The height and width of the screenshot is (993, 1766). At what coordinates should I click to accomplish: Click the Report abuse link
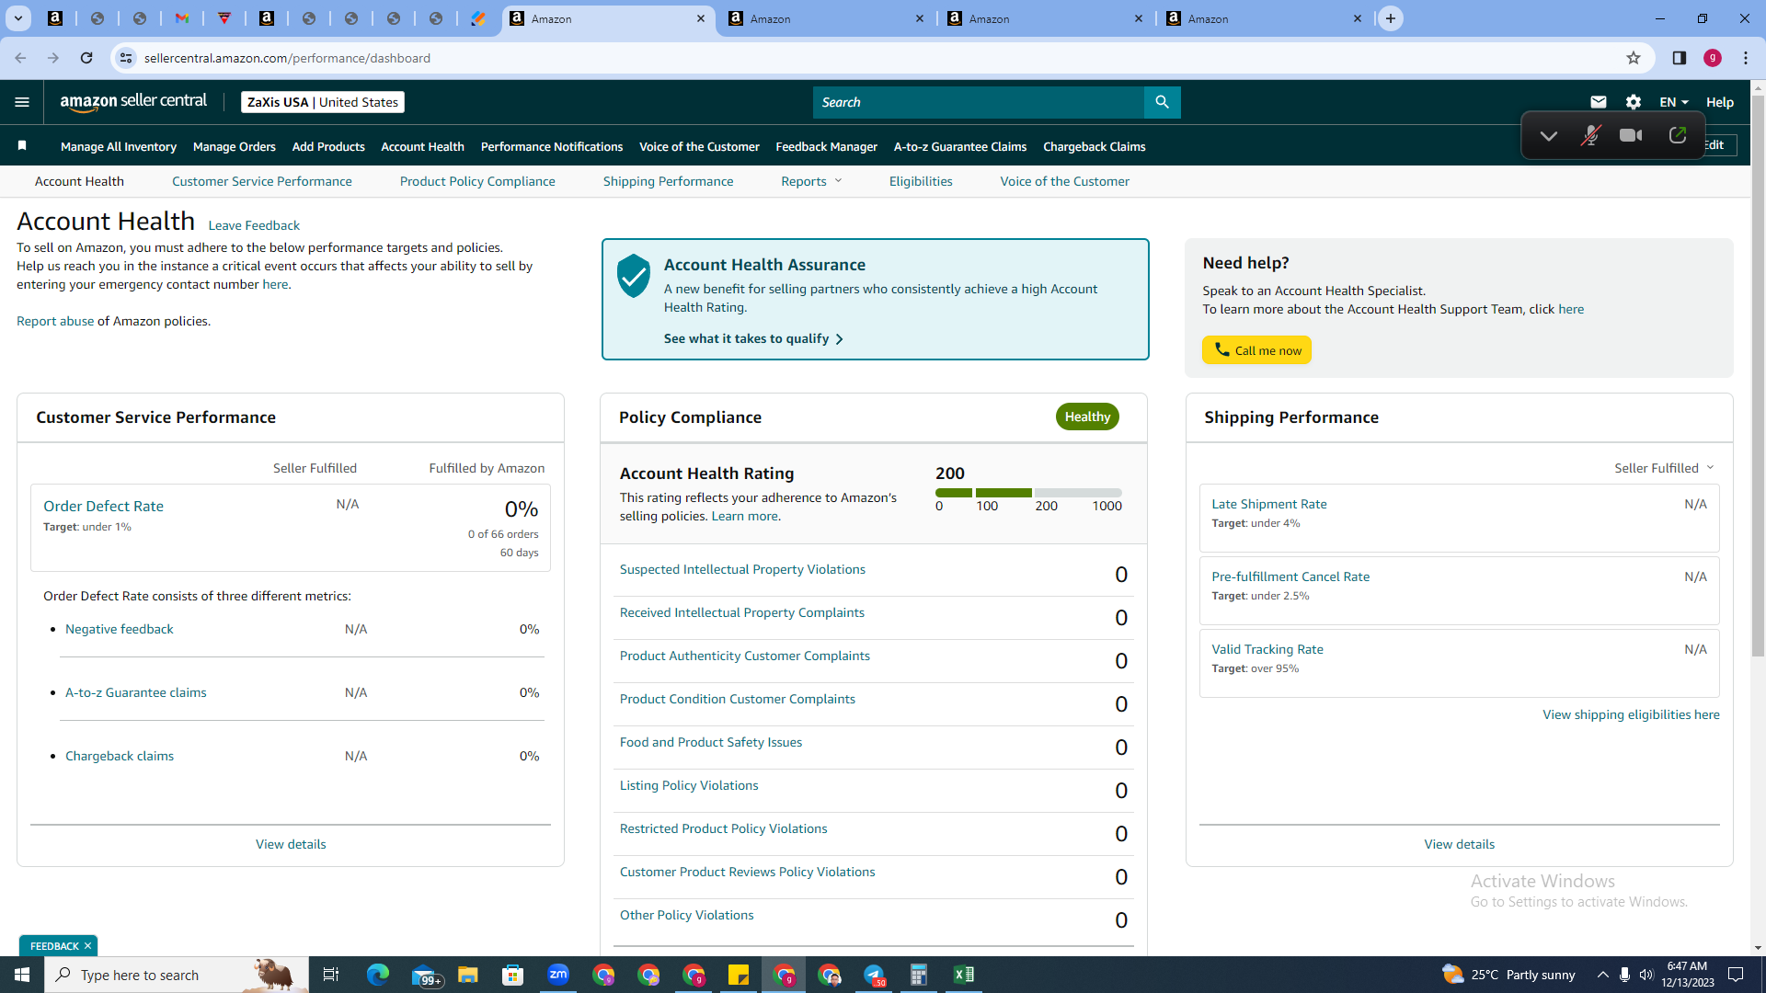55,321
